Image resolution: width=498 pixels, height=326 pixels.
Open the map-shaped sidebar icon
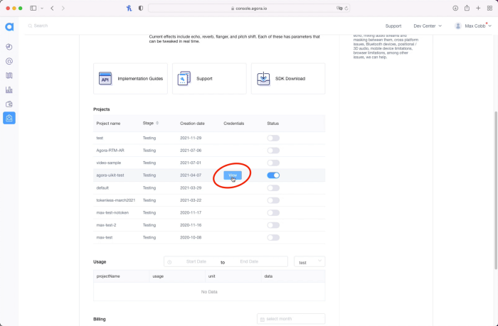[9, 75]
